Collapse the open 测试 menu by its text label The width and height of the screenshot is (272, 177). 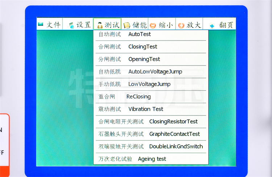click(x=112, y=25)
